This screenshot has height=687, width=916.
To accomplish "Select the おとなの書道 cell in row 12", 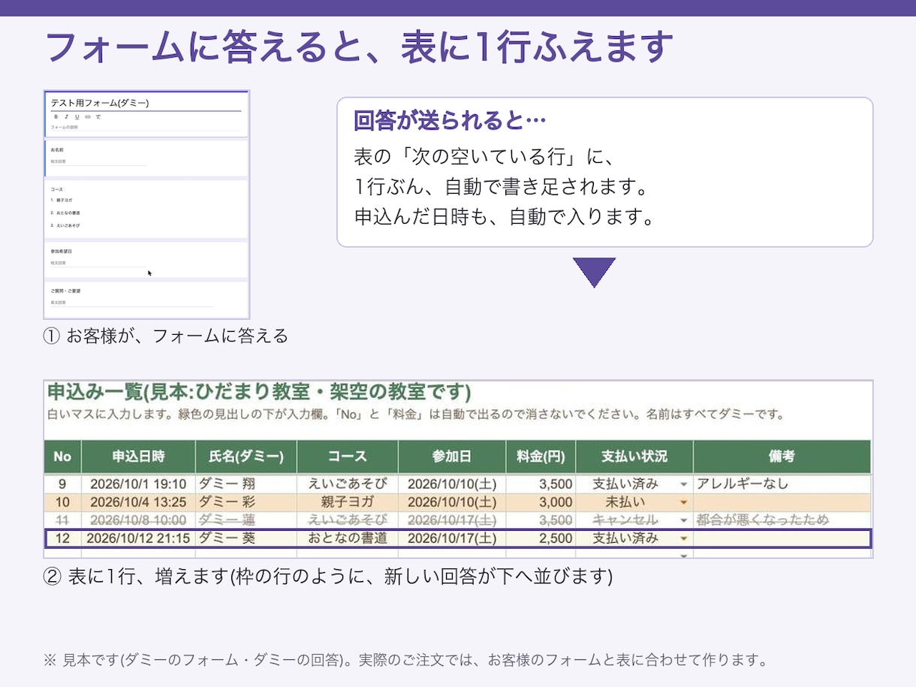I will (x=348, y=538).
